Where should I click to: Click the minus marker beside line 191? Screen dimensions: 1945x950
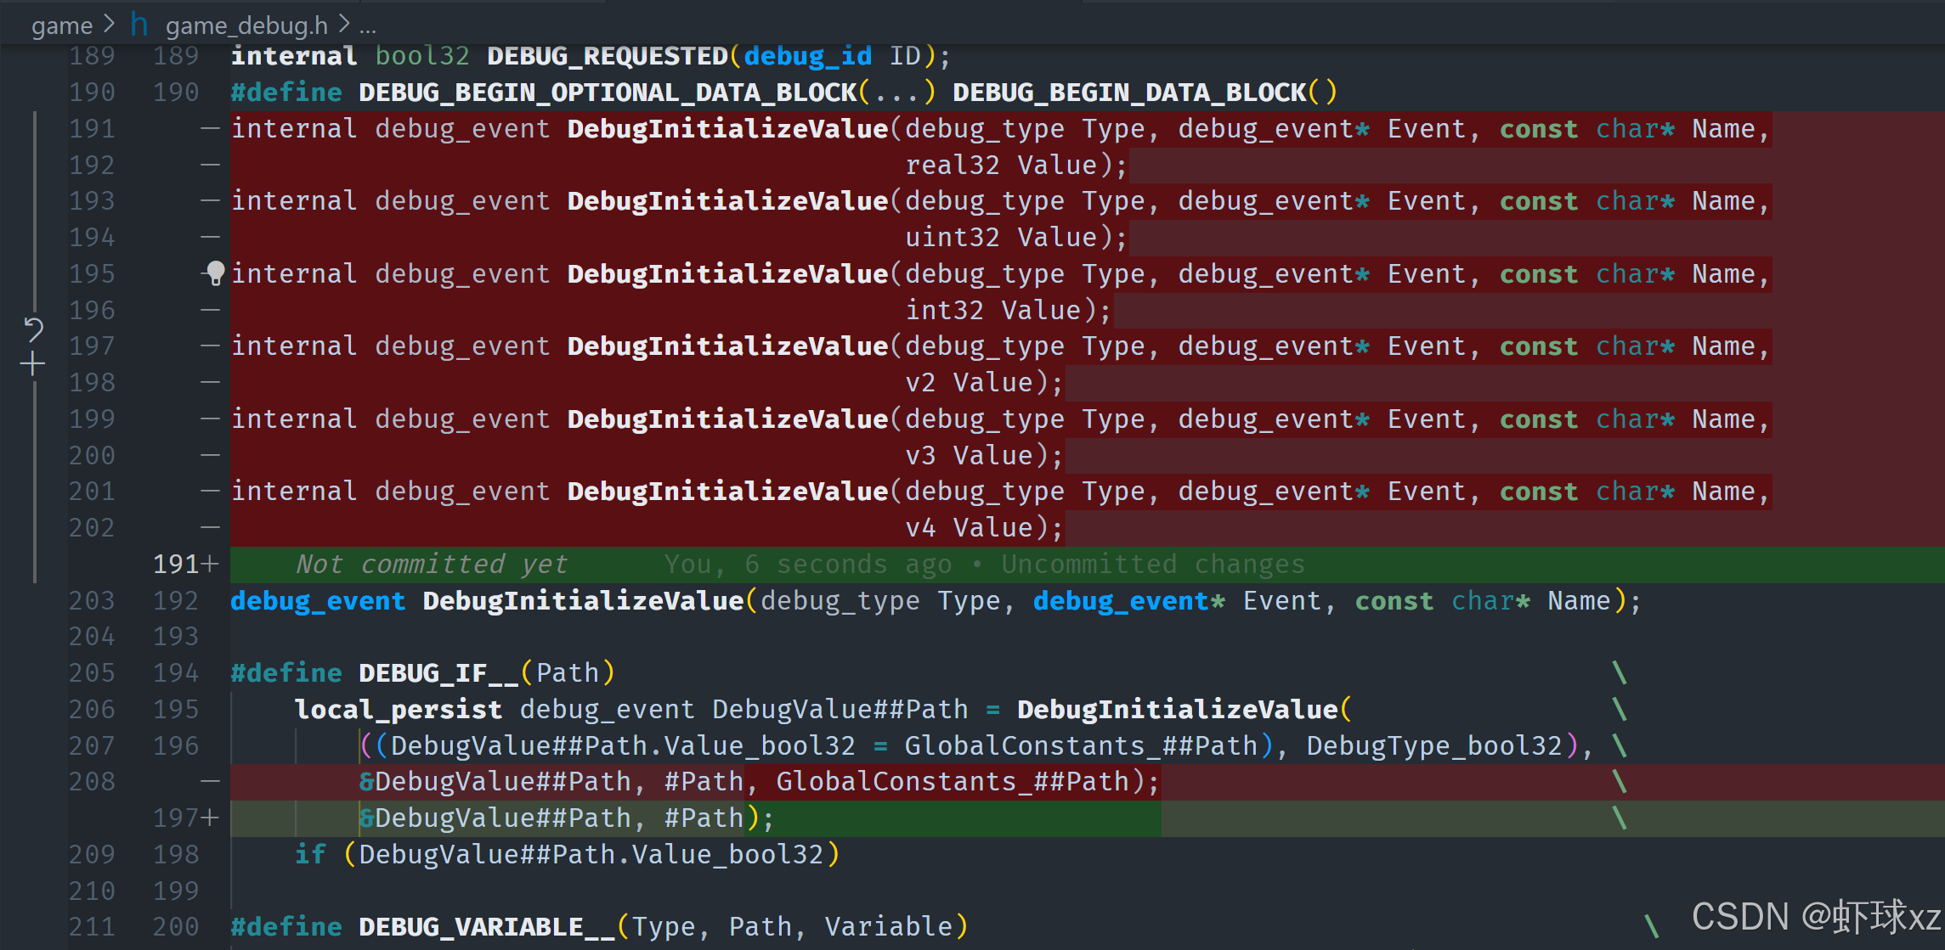211,129
